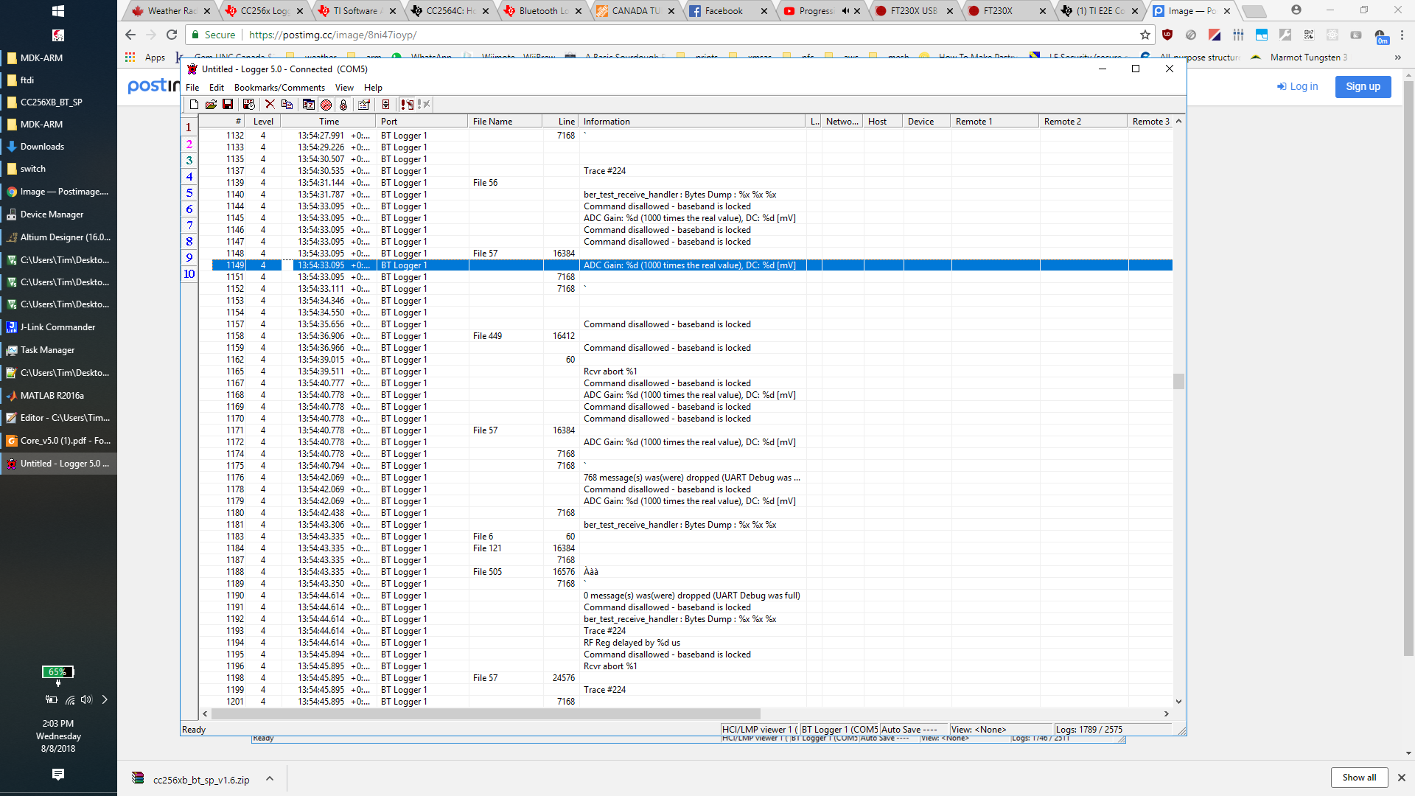Click the New log file icon
Screen dimensions: 1415x796
click(194, 105)
